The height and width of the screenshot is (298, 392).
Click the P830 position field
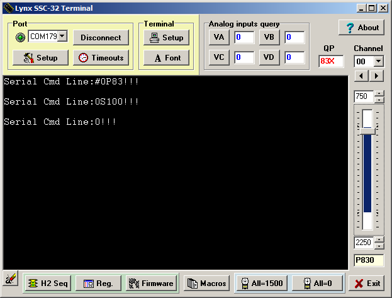click(x=369, y=260)
